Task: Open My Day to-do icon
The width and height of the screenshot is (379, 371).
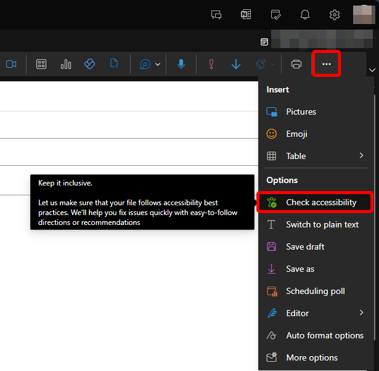Action: tap(275, 14)
